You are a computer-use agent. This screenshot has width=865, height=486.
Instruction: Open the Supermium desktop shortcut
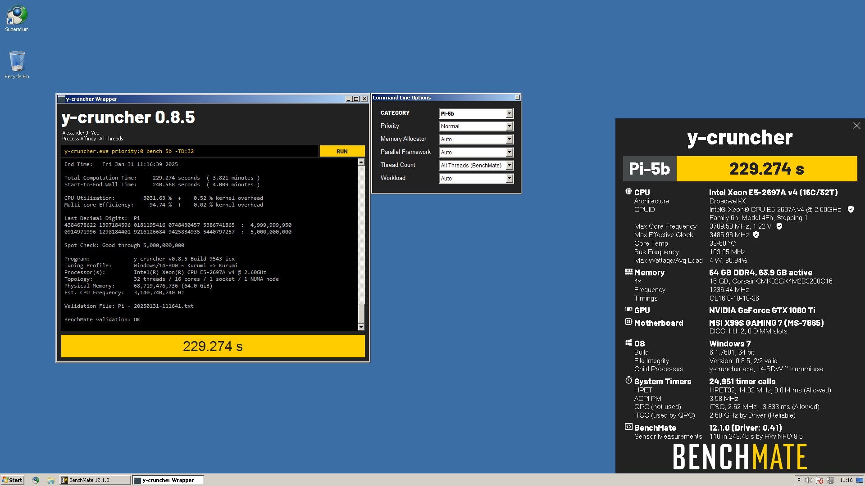click(17, 18)
